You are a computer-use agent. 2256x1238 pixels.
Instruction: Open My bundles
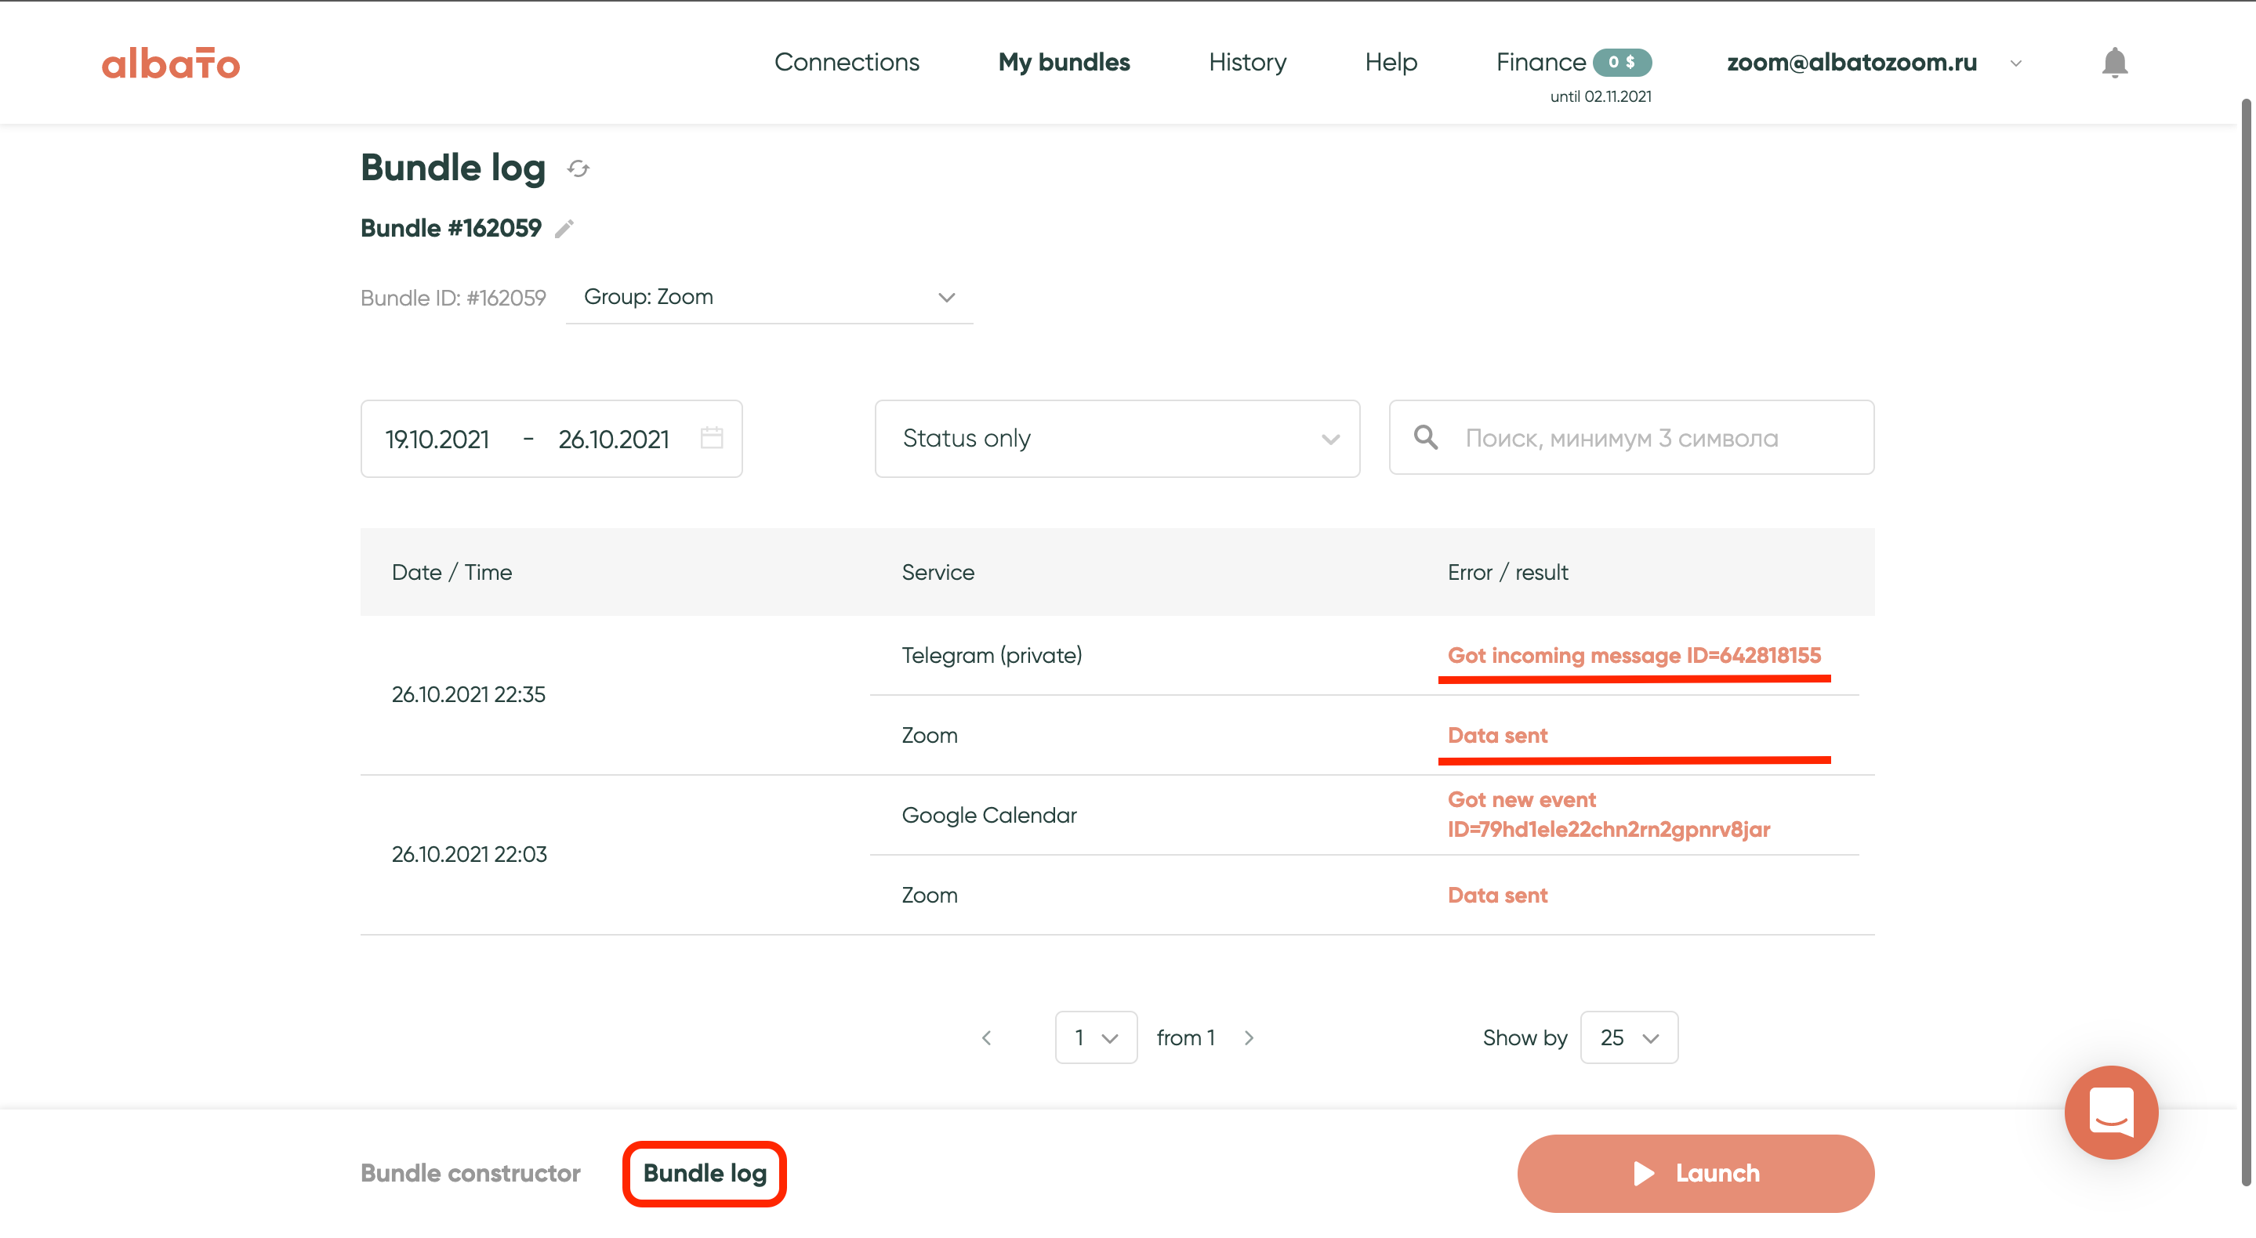(1064, 62)
